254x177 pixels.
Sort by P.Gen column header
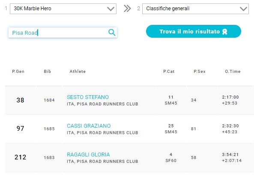click(x=18, y=72)
